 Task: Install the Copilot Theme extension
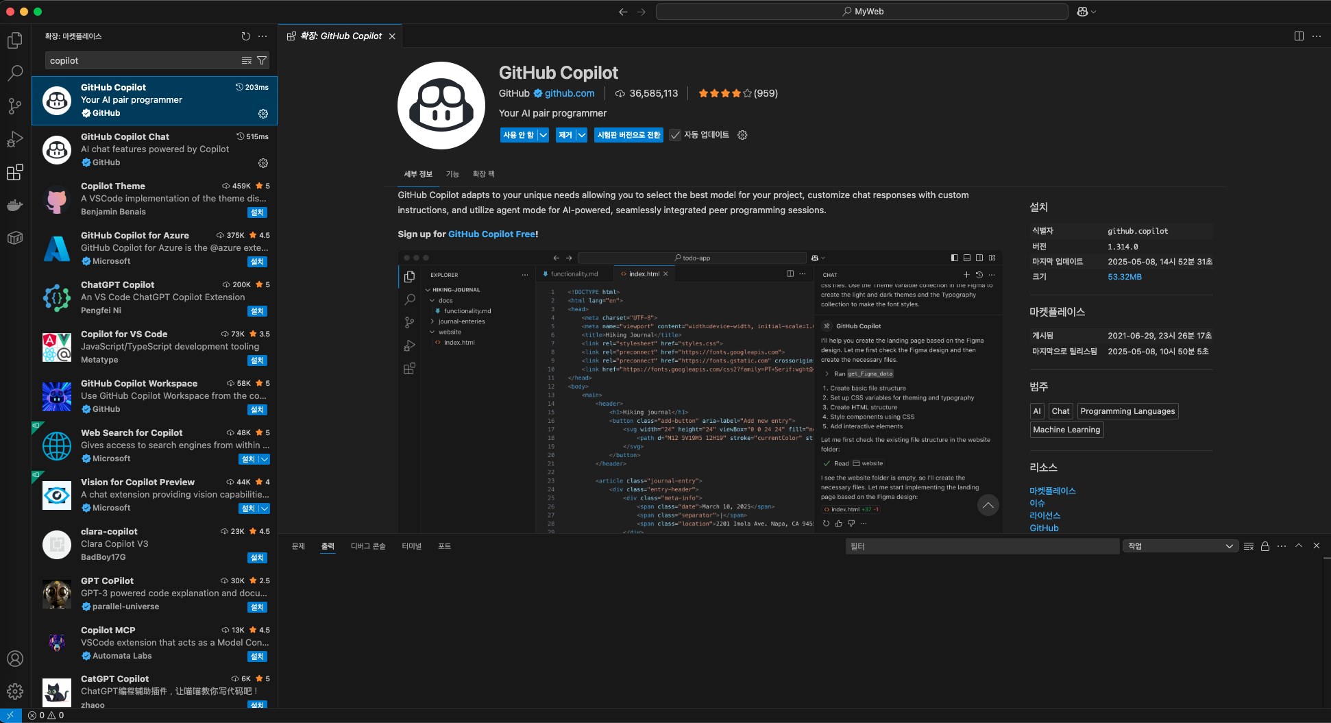(257, 212)
